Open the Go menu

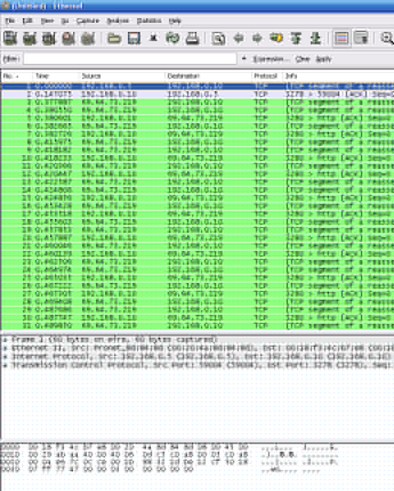click(x=65, y=21)
